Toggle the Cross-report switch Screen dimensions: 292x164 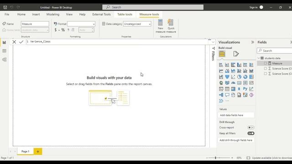[251, 128]
